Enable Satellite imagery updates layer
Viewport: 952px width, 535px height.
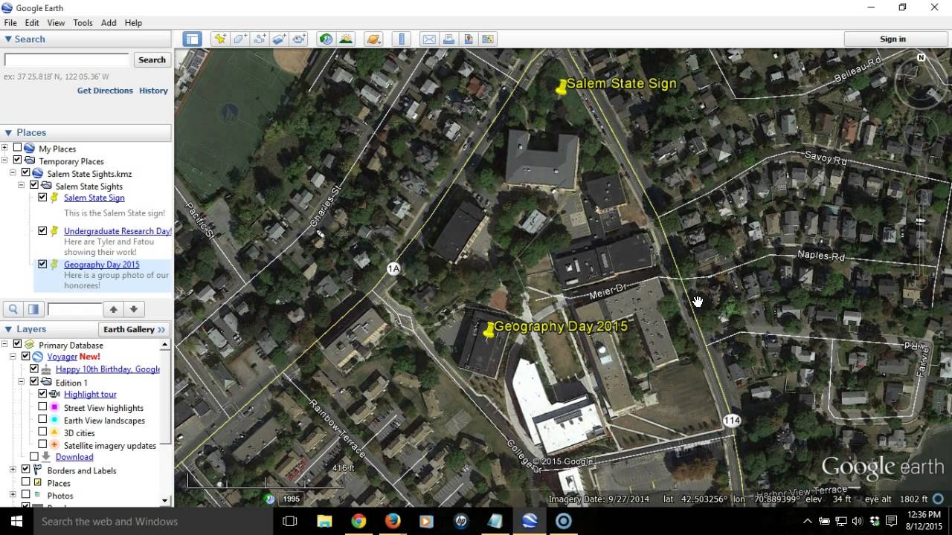click(42, 445)
